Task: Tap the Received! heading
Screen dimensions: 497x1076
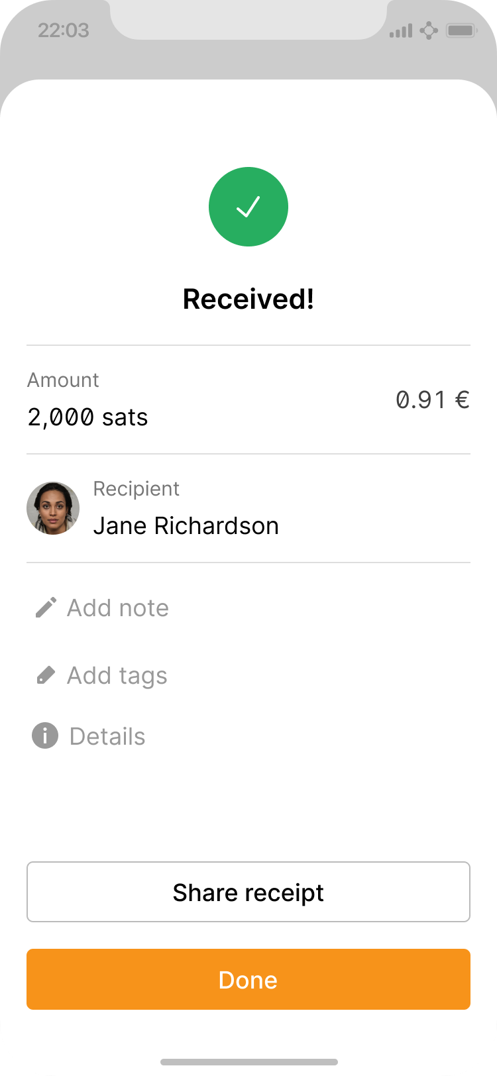Action: (248, 299)
